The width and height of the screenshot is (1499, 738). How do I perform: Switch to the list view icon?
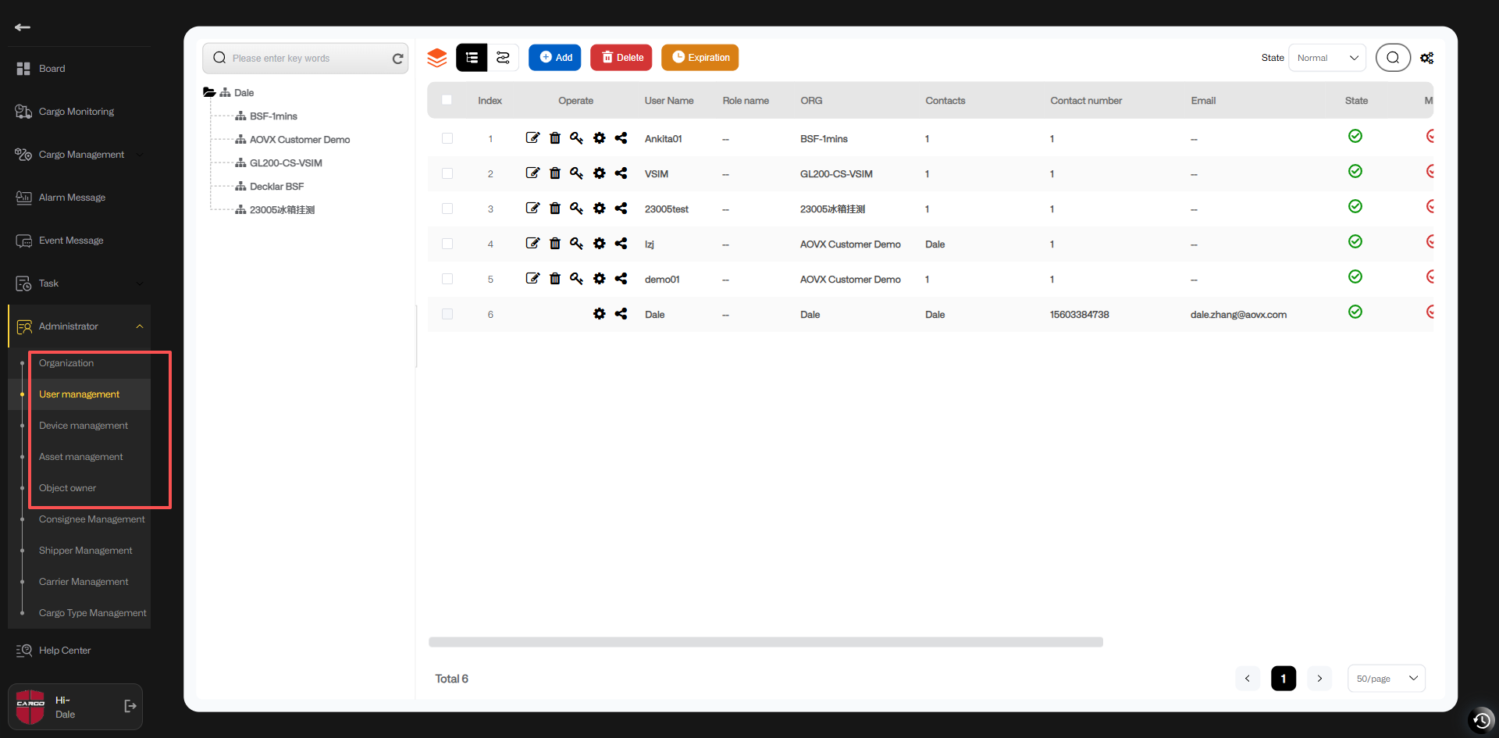[472, 58]
